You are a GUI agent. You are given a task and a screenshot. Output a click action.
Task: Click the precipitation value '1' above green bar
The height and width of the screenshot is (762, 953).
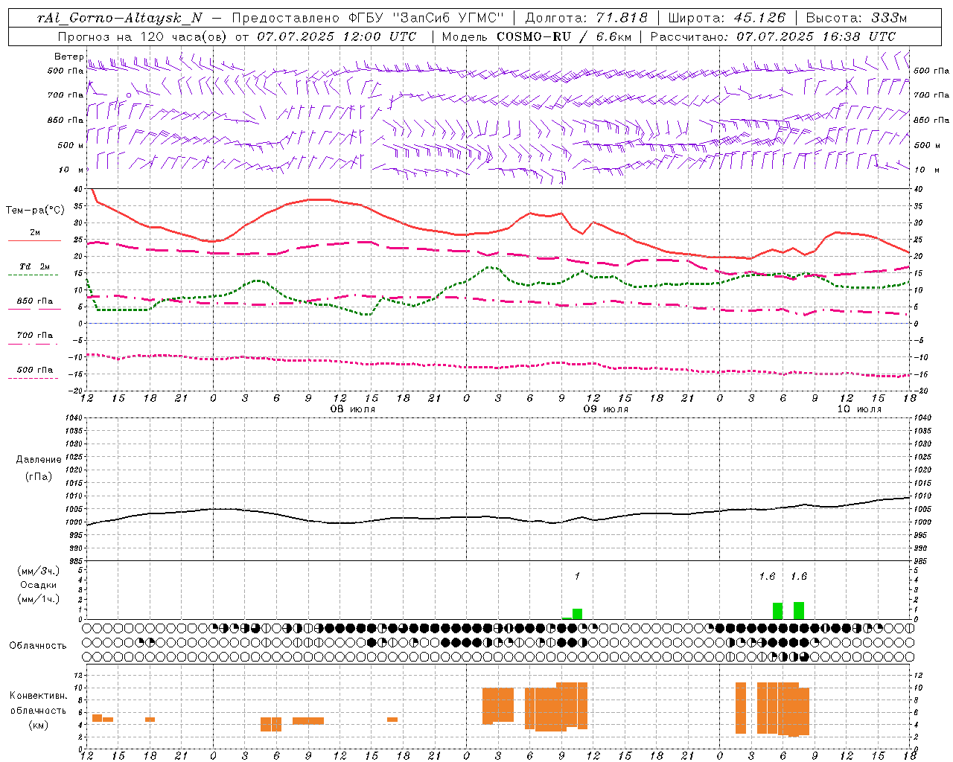[577, 576]
